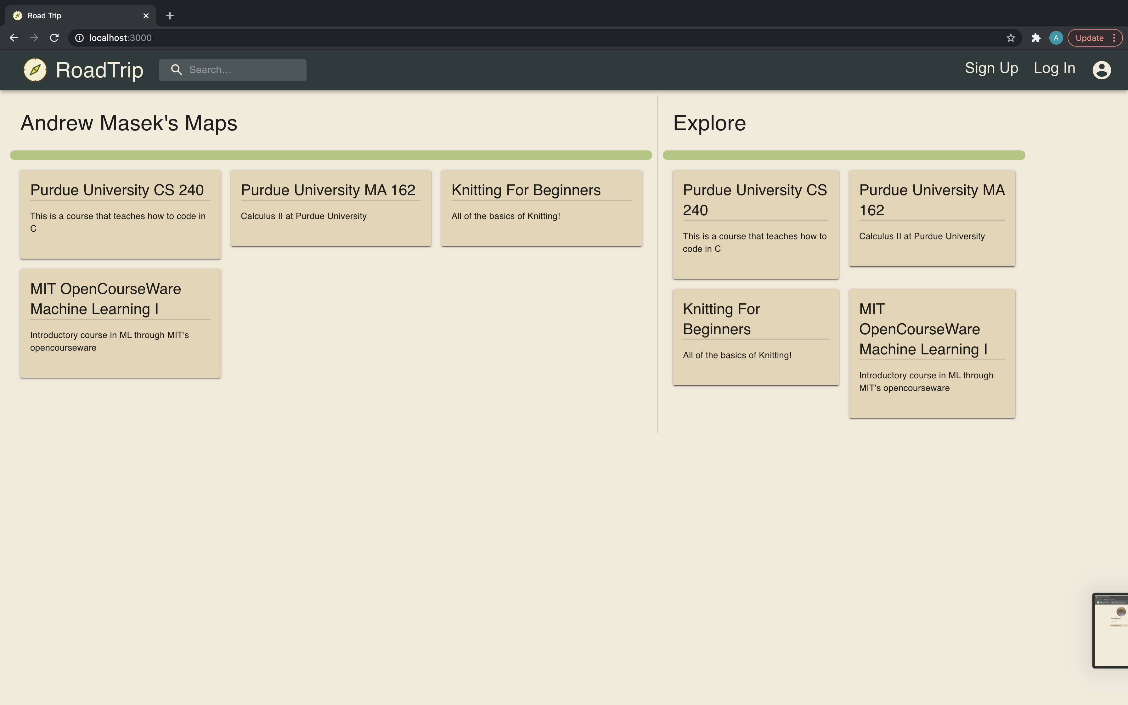The image size is (1128, 705).
Task: Click the Chrome Update button
Action: point(1089,38)
